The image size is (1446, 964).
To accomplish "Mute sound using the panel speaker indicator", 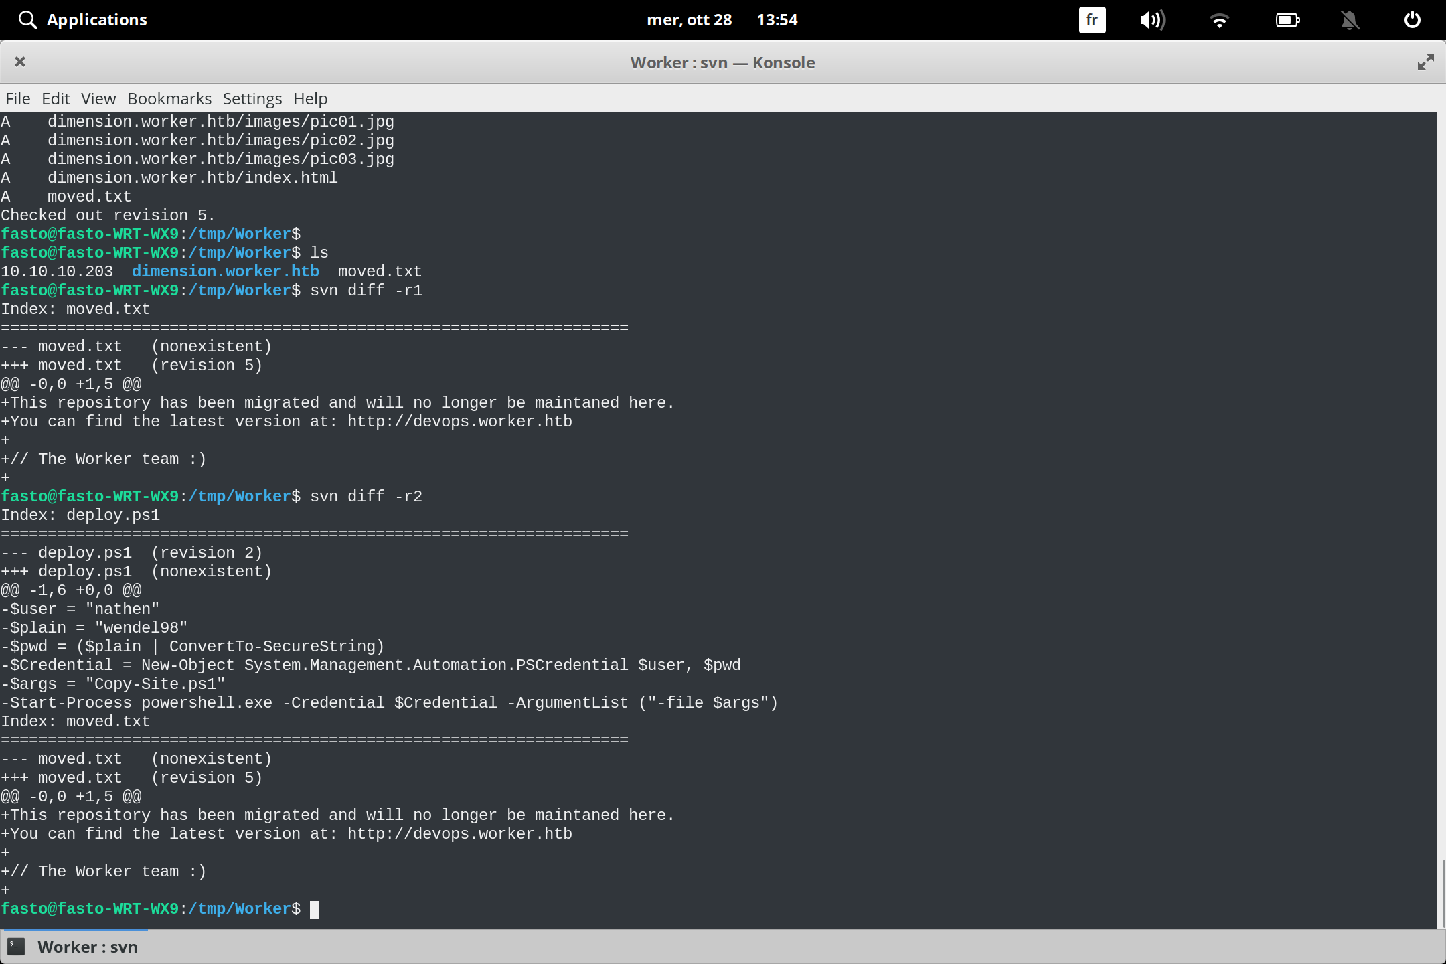I will tap(1153, 20).
